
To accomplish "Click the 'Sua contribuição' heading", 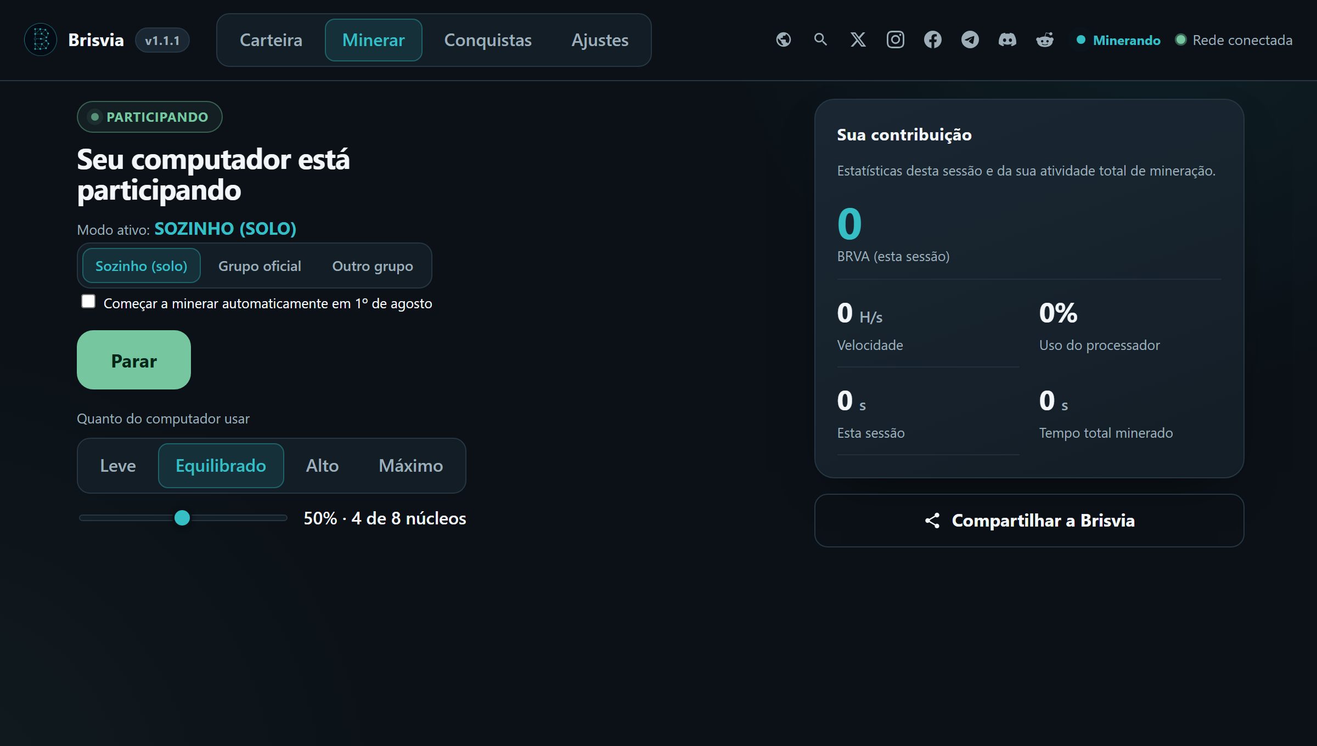I will pos(904,135).
